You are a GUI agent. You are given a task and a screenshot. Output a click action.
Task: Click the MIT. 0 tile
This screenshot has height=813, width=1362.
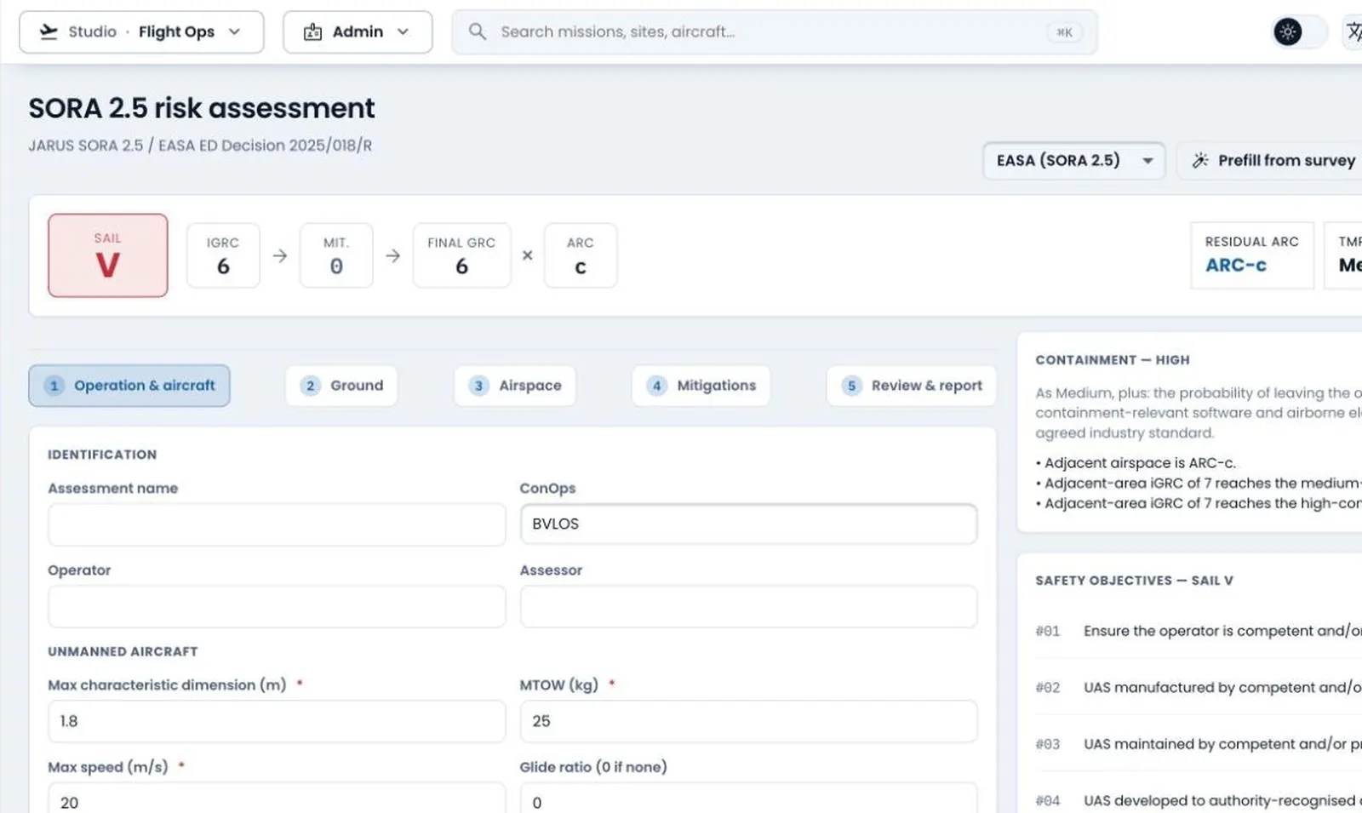(x=336, y=255)
